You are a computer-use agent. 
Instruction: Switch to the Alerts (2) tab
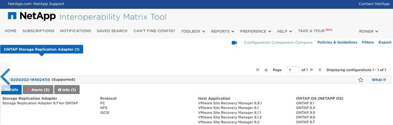(38, 90)
